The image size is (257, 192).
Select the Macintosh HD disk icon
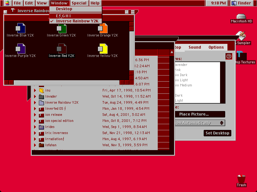[x=241, y=16]
